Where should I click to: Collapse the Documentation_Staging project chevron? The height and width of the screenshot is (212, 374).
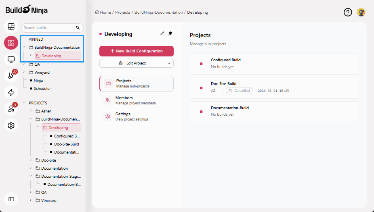[31, 176]
